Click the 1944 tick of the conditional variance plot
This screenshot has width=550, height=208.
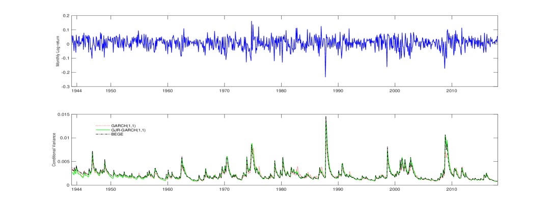76,189
